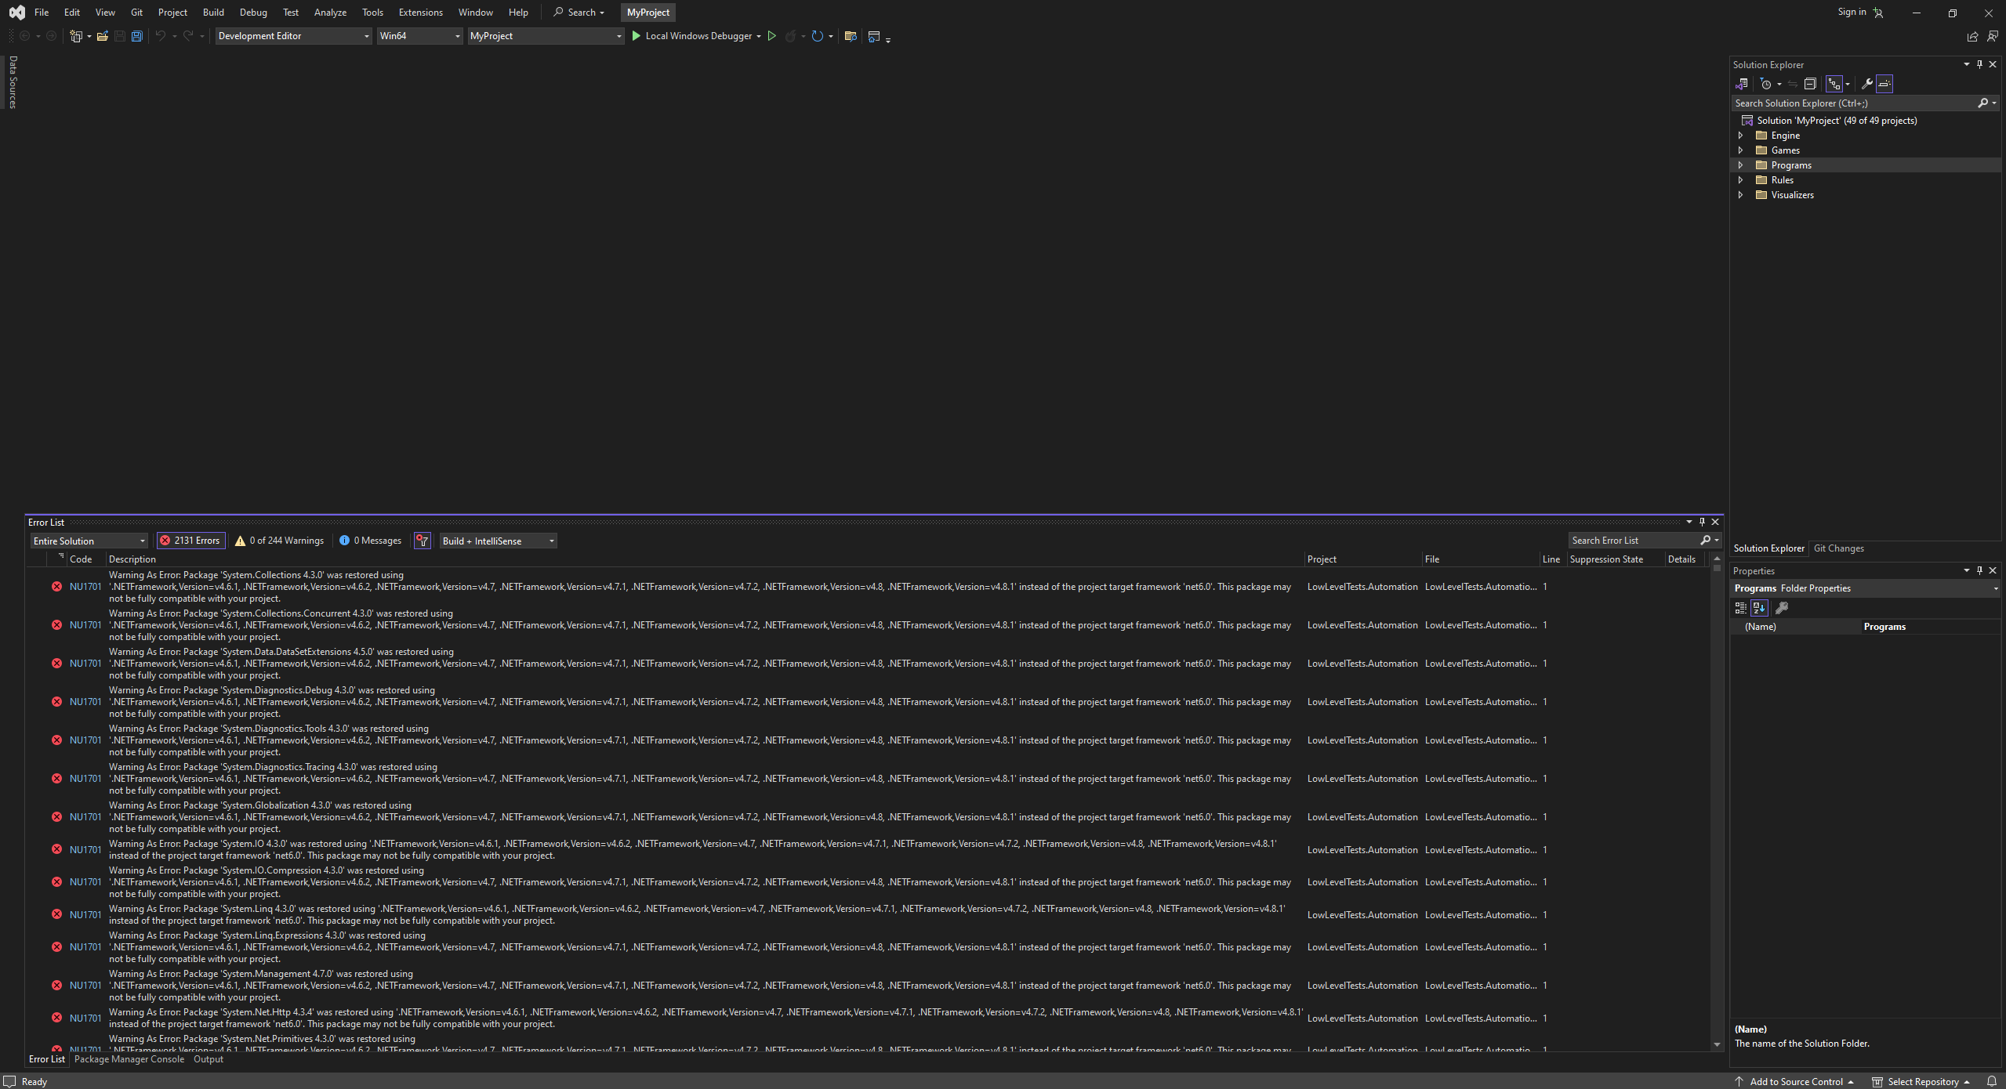Click Start Without Debugging outline play icon

click(x=771, y=36)
